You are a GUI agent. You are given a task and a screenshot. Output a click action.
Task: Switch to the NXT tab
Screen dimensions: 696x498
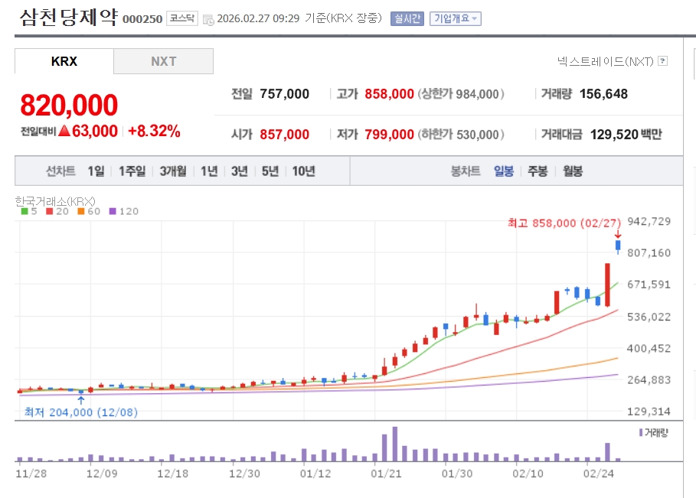163,62
